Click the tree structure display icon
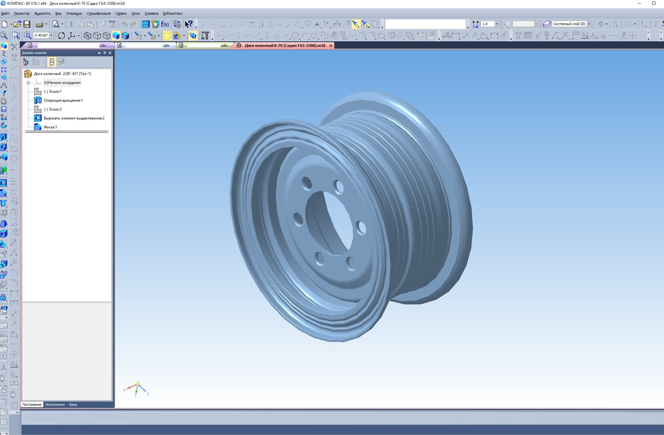 [26, 62]
